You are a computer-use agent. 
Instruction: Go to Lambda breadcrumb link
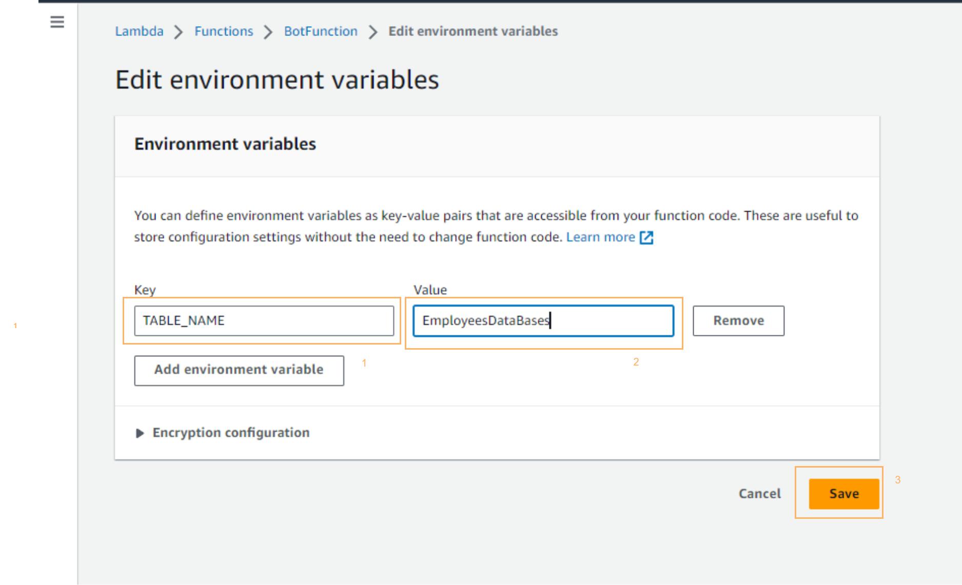pyautogui.click(x=139, y=31)
